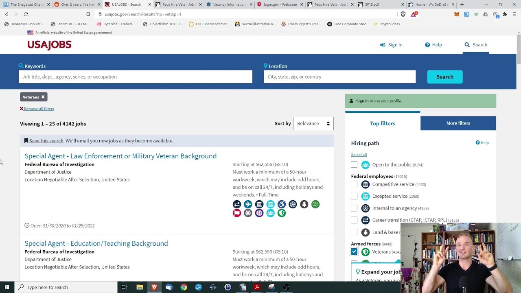Bookmark this page with the bookmark icon
521x293 pixels.
point(88,14)
